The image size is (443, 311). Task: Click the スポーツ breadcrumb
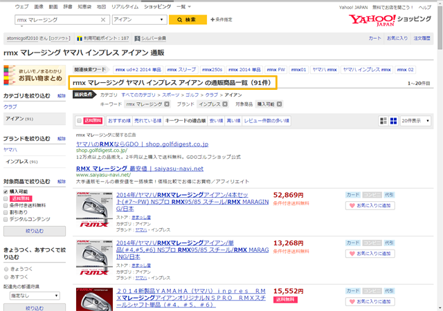171,95
